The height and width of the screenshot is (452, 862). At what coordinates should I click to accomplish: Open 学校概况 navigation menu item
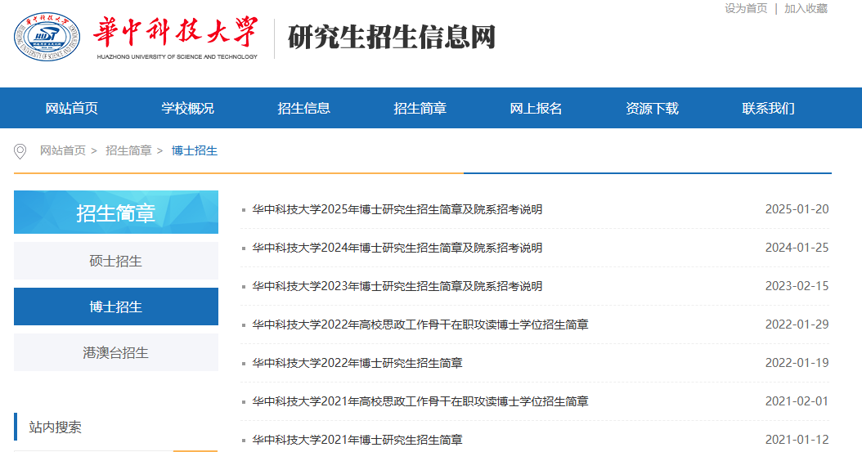coord(188,108)
